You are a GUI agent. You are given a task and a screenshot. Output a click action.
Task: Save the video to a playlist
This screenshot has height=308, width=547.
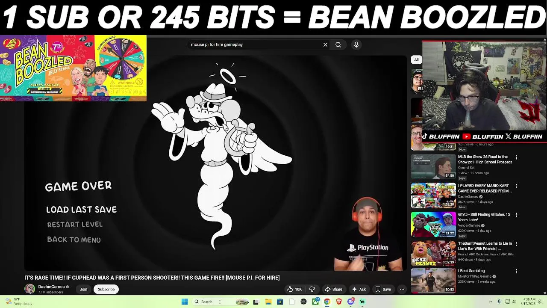point(383,290)
